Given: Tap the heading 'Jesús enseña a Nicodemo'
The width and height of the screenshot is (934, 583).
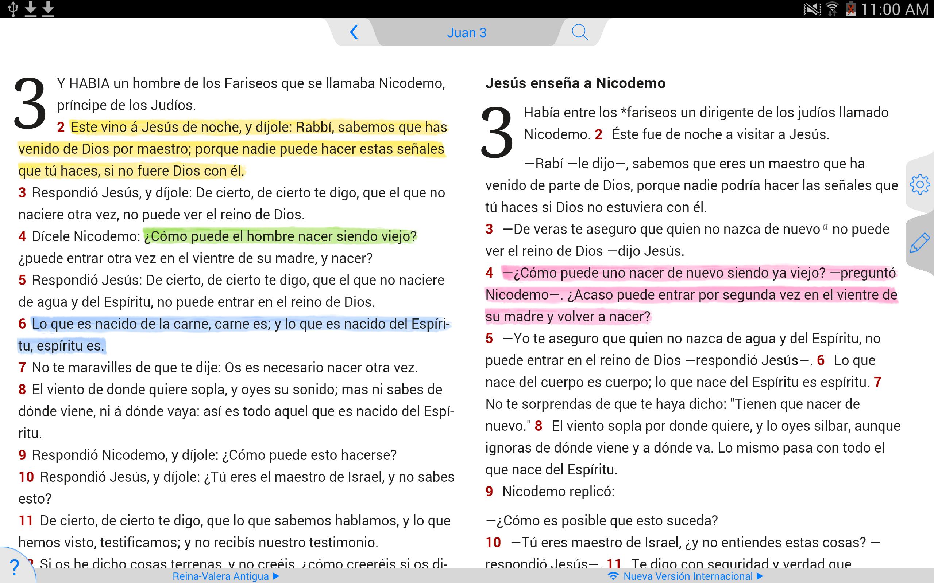Looking at the screenshot, I should pyautogui.click(x=575, y=83).
